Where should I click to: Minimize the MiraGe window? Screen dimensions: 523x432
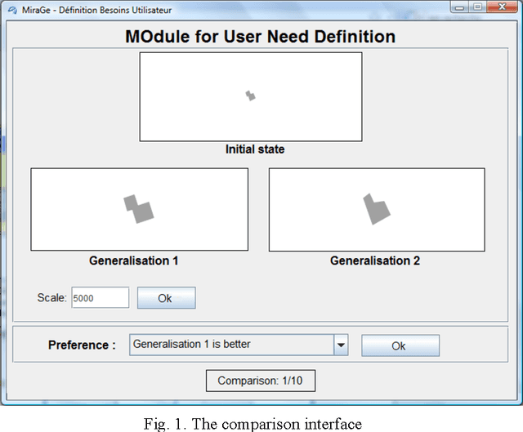click(460, 7)
